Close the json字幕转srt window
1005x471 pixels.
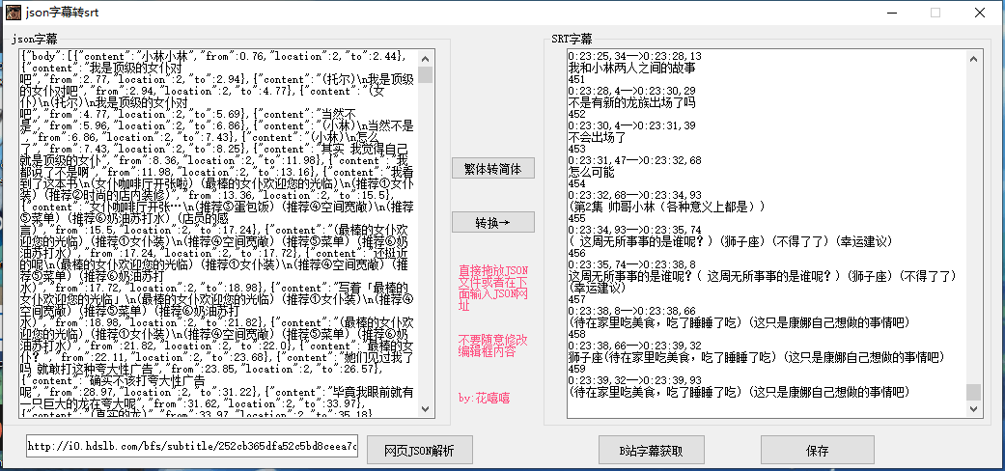pyautogui.click(x=979, y=13)
